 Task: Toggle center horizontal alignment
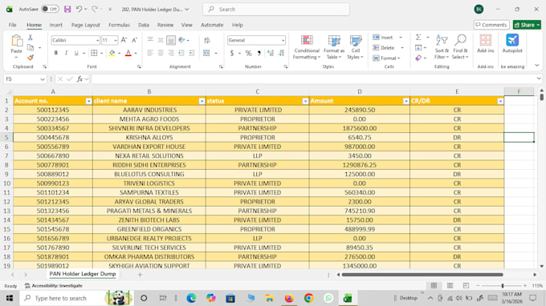pos(161,53)
